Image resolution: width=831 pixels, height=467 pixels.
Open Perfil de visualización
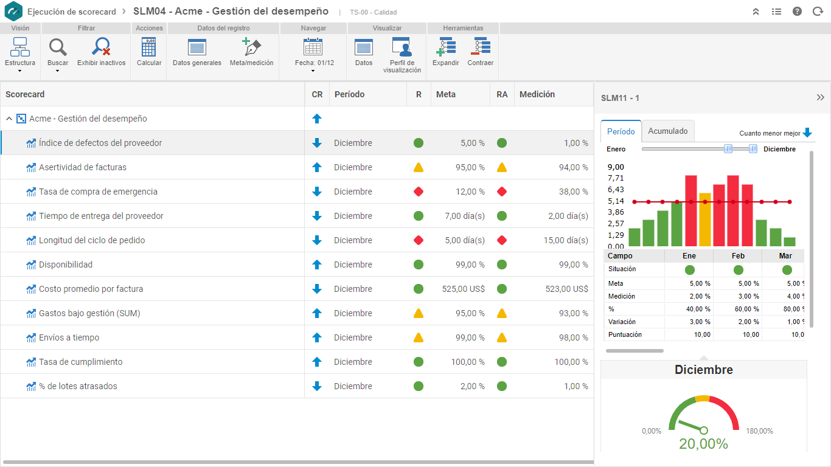402,47
